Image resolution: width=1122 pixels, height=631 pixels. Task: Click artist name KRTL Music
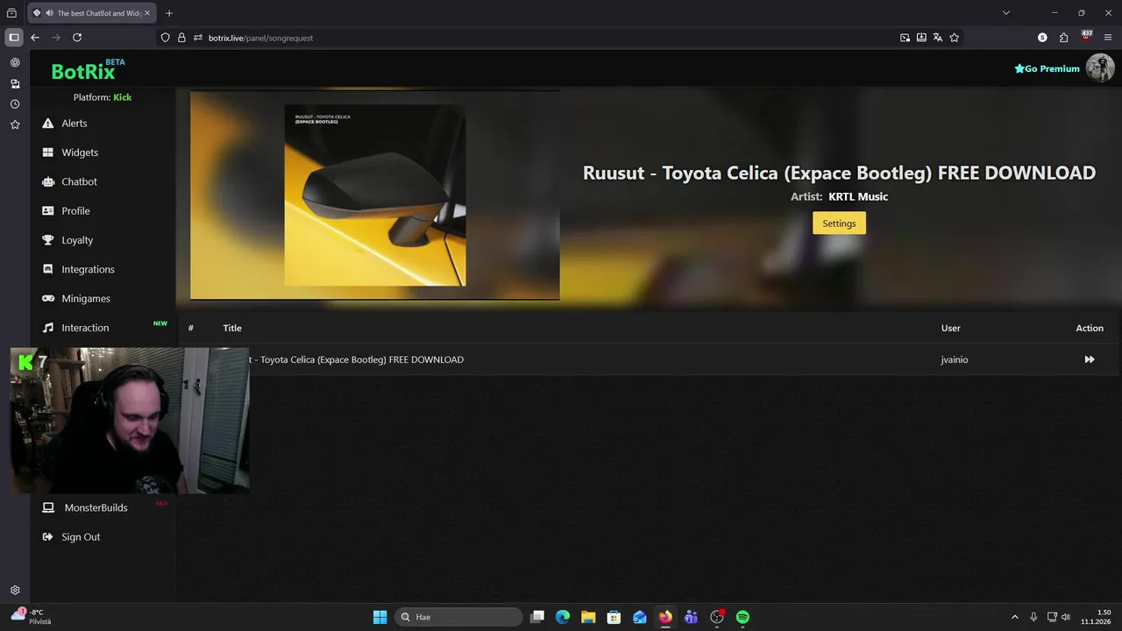coord(858,196)
